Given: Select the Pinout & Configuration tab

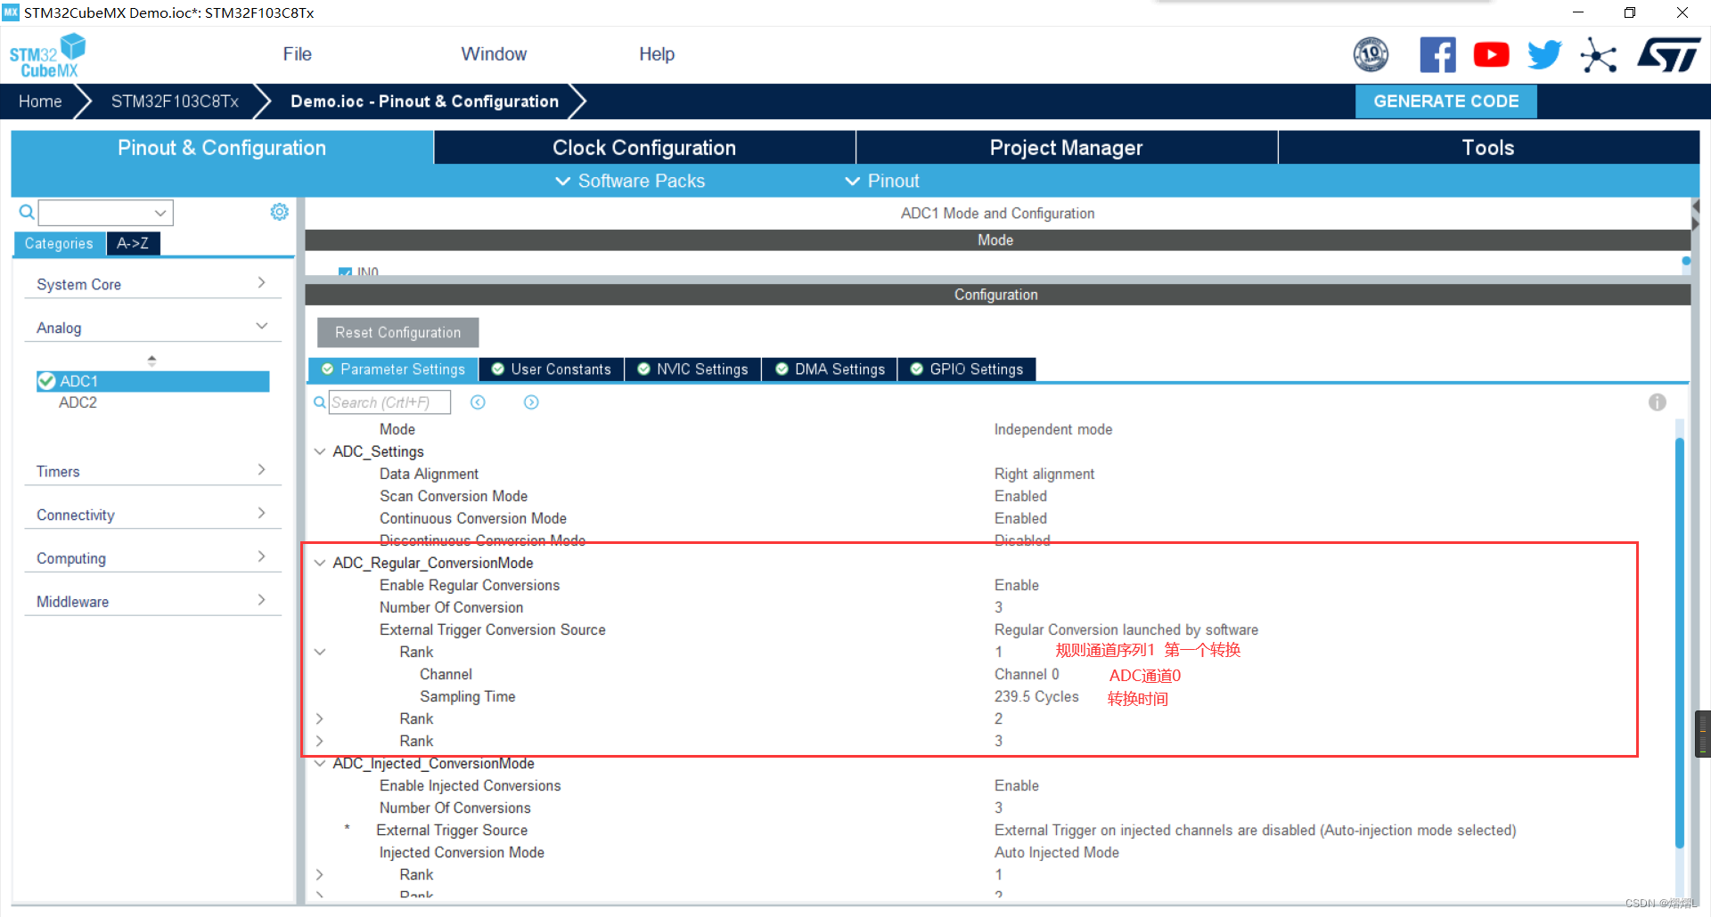Looking at the screenshot, I should (222, 148).
